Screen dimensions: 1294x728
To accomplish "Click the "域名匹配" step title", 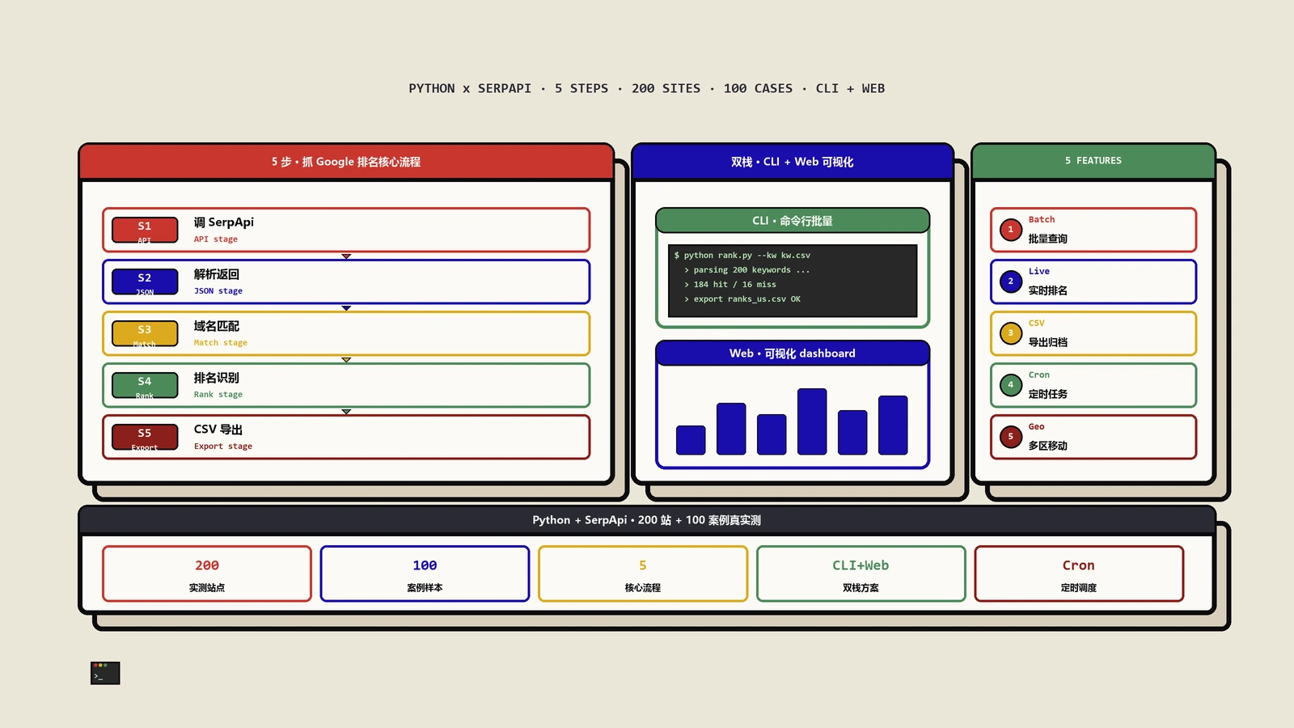I will point(217,326).
